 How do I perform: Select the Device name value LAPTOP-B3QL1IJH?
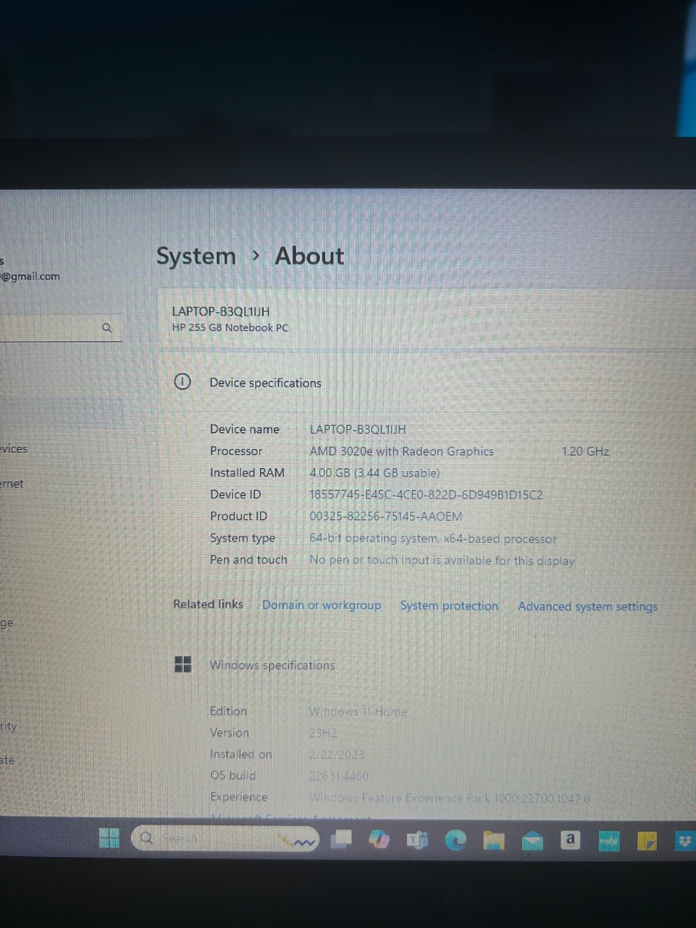(x=357, y=429)
